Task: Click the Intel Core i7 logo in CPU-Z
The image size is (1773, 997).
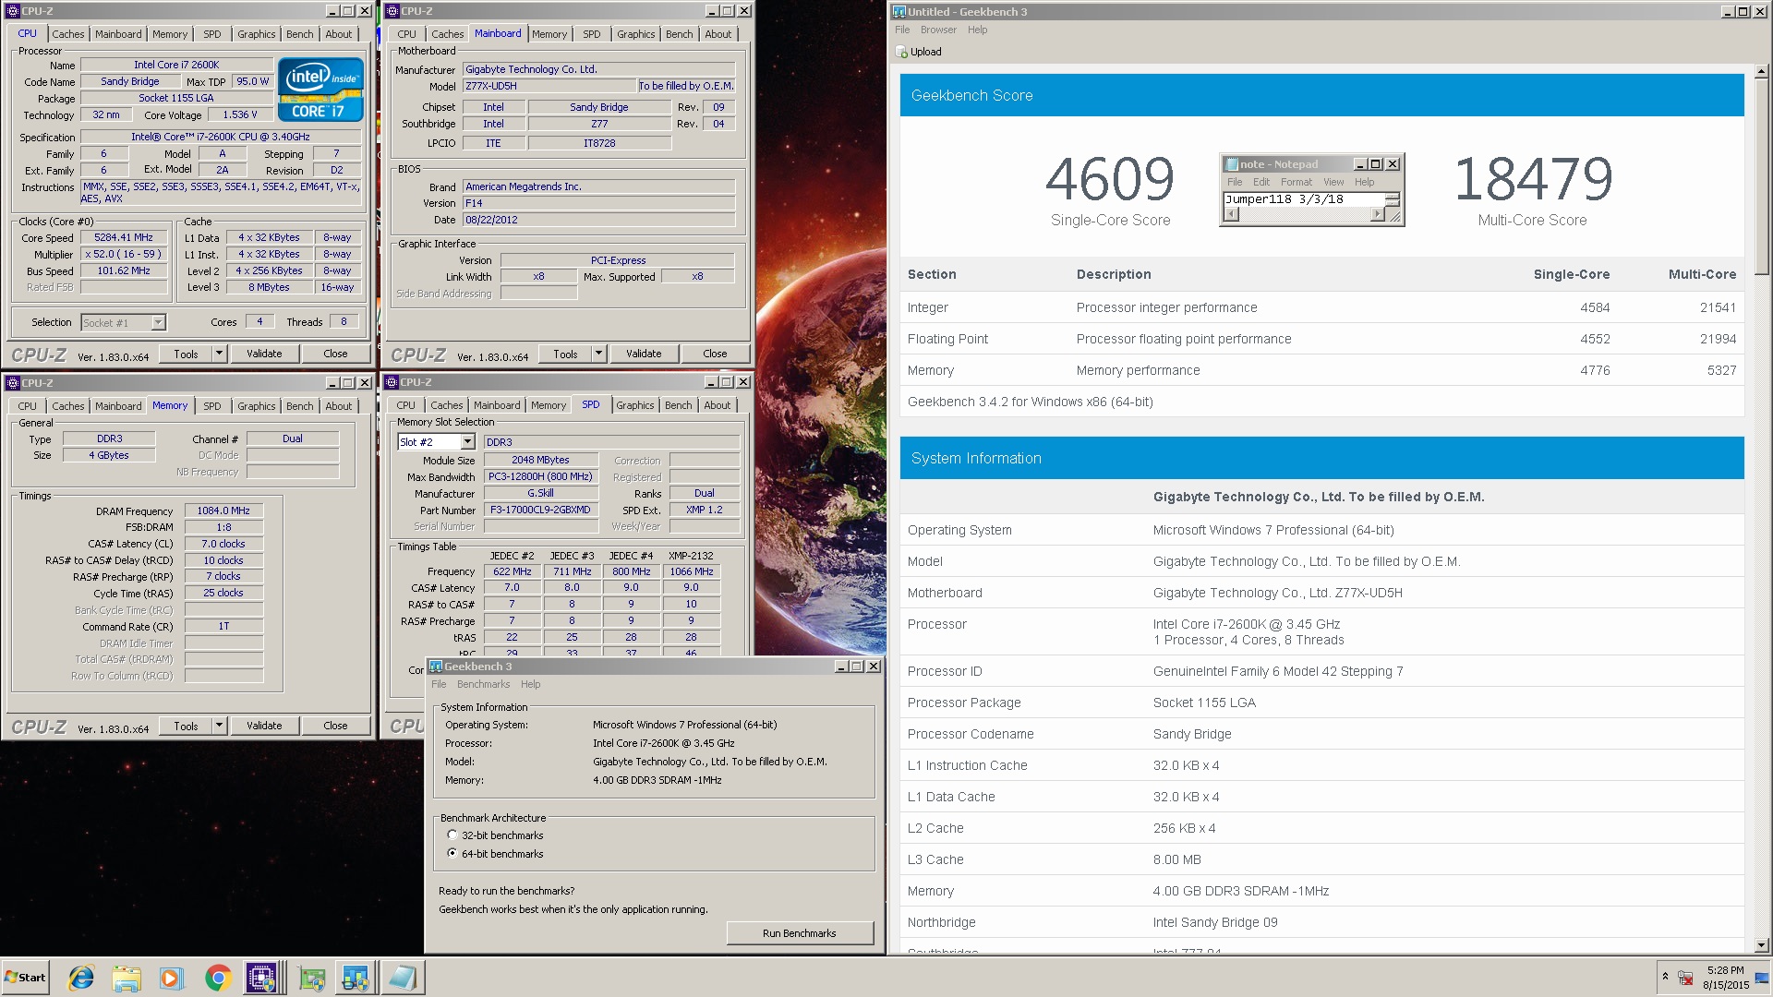Action: click(320, 90)
